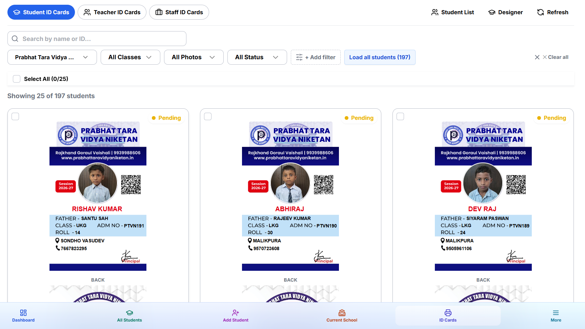Open All Students in bottom navigation
This screenshot has width=585, height=329.
pos(129,316)
